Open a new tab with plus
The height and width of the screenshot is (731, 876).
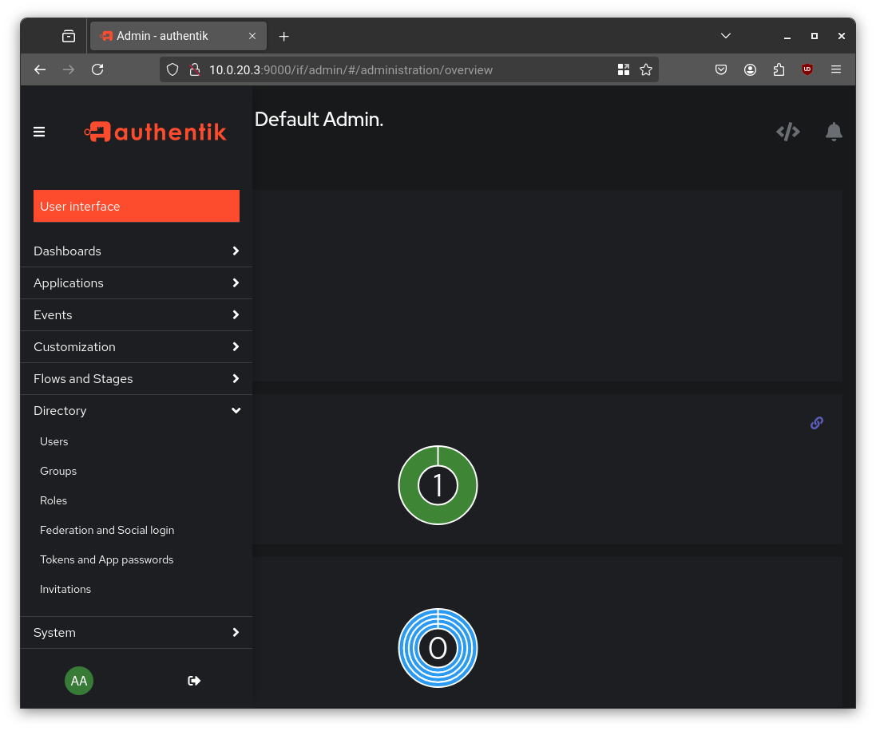pyautogui.click(x=283, y=36)
